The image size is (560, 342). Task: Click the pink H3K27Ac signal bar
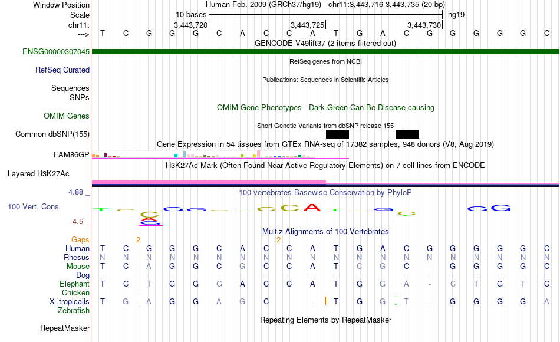pyautogui.click(x=209, y=182)
